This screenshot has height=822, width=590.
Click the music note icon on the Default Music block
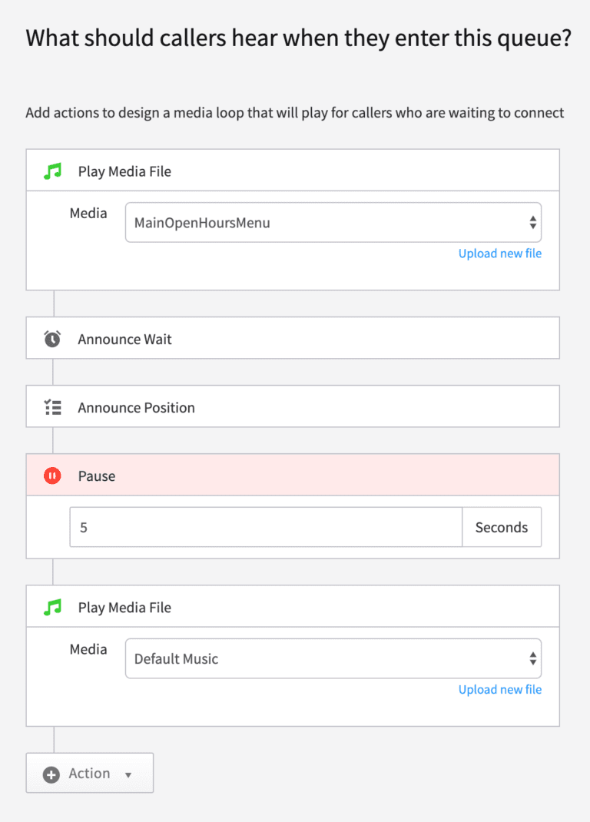coord(52,606)
